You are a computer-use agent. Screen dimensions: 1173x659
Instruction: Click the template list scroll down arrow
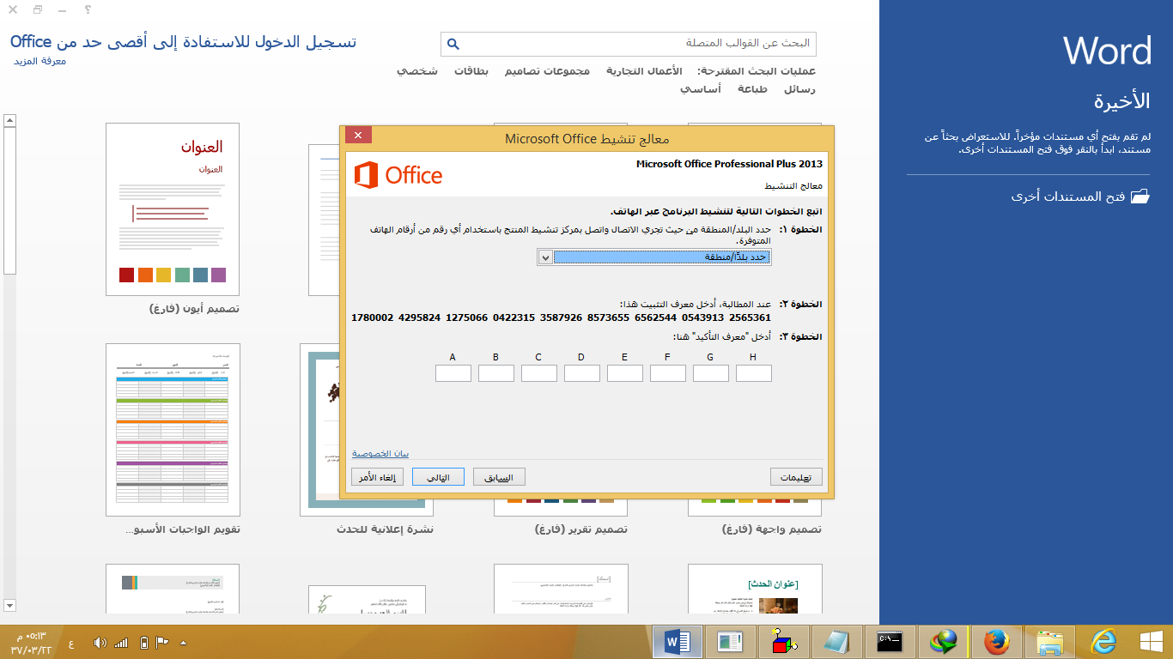coord(9,606)
